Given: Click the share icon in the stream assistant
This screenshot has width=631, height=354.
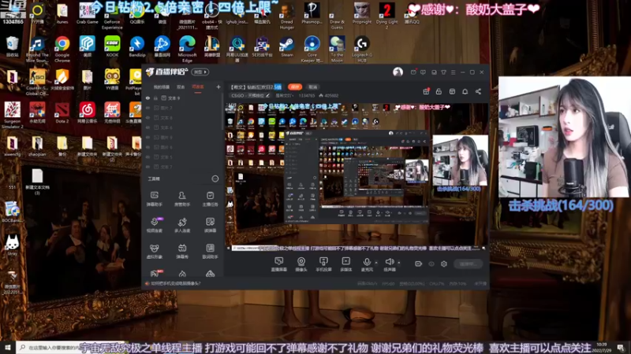Looking at the screenshot, I should [x=478, y=91].
